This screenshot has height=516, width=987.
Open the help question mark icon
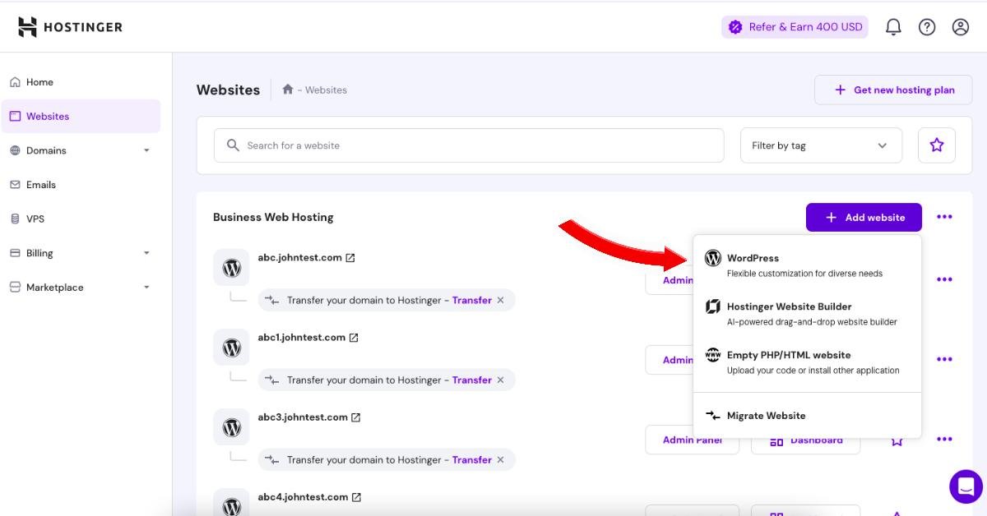(927, 27)
